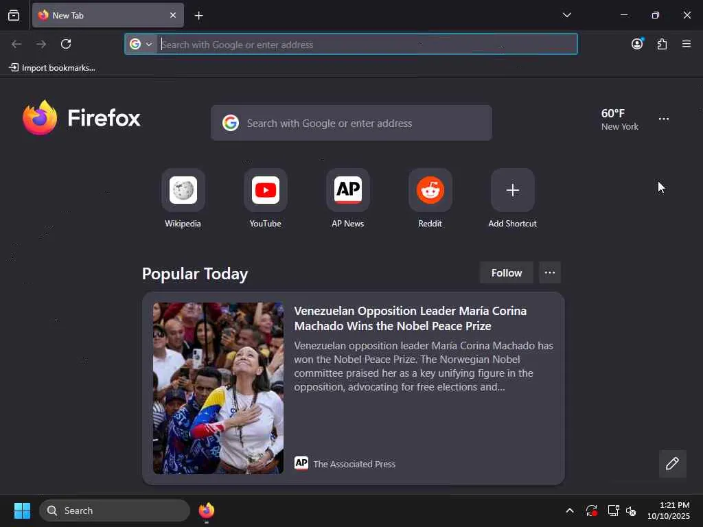Select the New Tab tab
The width and height of the screenshot is (703, 527).
tap(108, 15)
